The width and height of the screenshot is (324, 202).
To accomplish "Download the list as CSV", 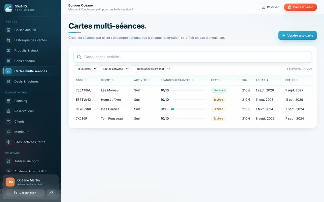I will coord(307,69).
